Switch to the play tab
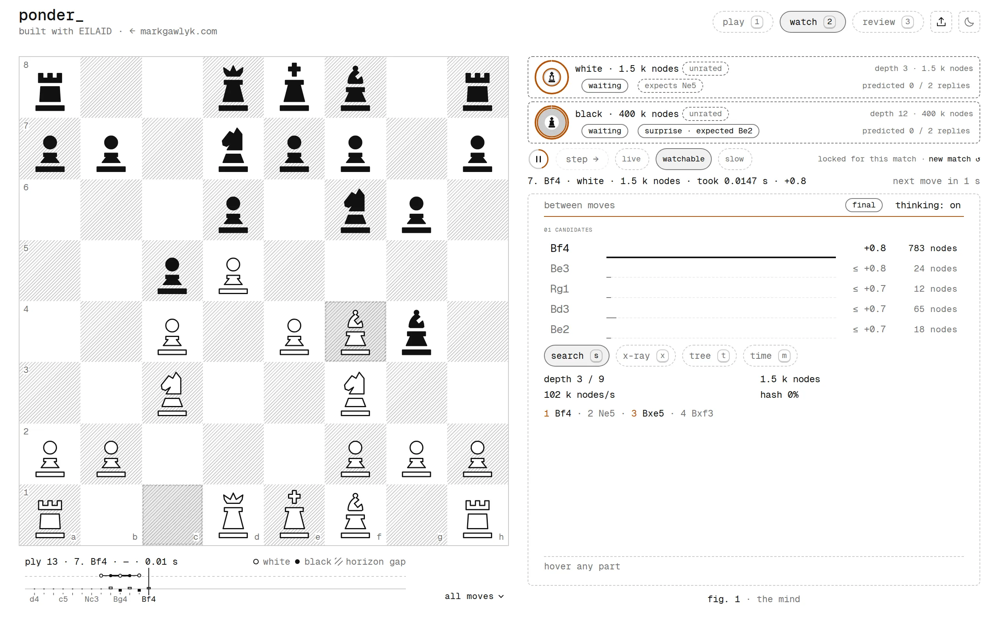Viewport: 999px width, 624px height. (x=742, y=22)
